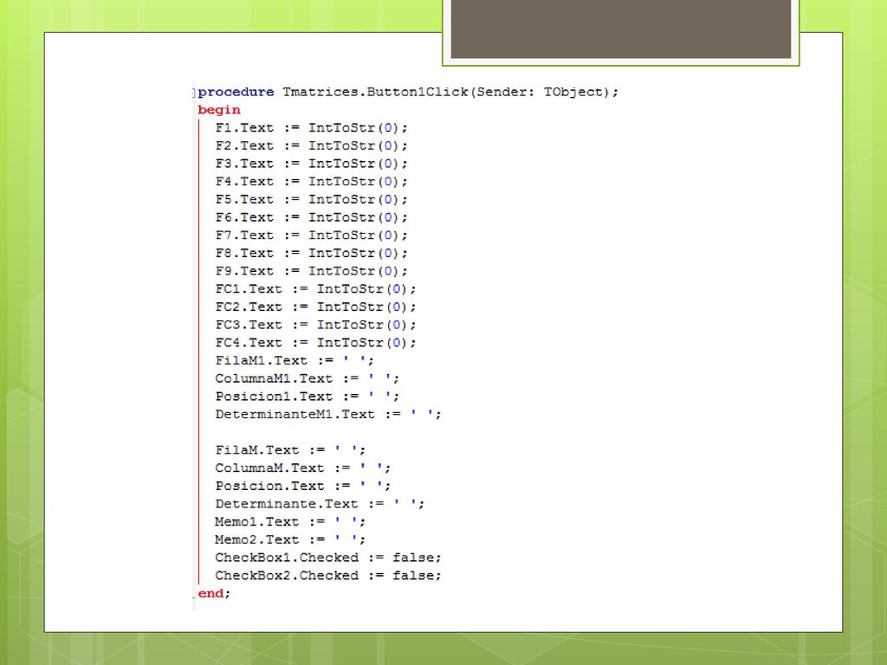Image resolution: width=887 pixels, height=665 pixels.
Task: Click the FC2.Text assignment line
Action: 315,307
